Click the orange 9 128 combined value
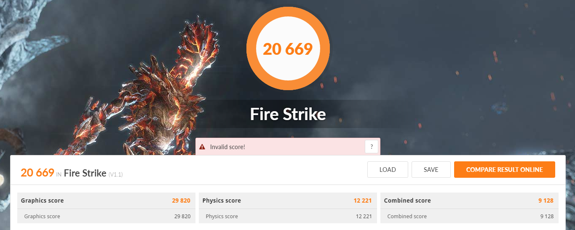This screenshot has width=575, height=230. click(546, 201)
